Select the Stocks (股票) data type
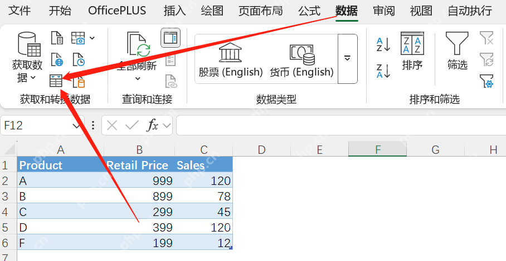506x261 pixels. pyautogui.click(x=230, y=60)
